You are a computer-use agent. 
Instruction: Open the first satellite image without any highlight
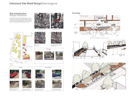42,21
